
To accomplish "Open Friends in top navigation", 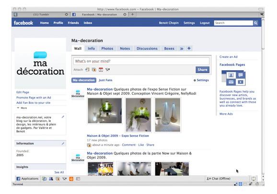I will point(73,23).
